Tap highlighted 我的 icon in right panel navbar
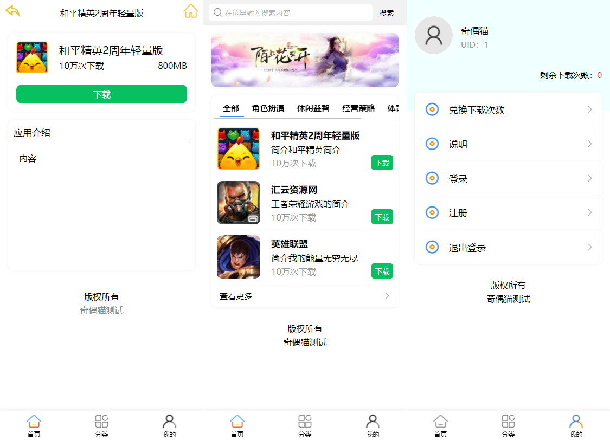 point(576,422)
